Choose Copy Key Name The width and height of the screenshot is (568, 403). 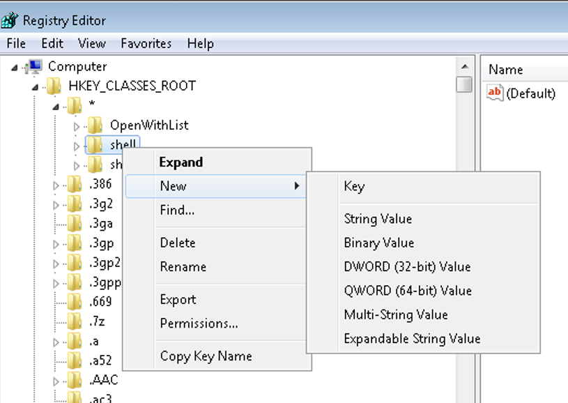click(x=217, y=356)
